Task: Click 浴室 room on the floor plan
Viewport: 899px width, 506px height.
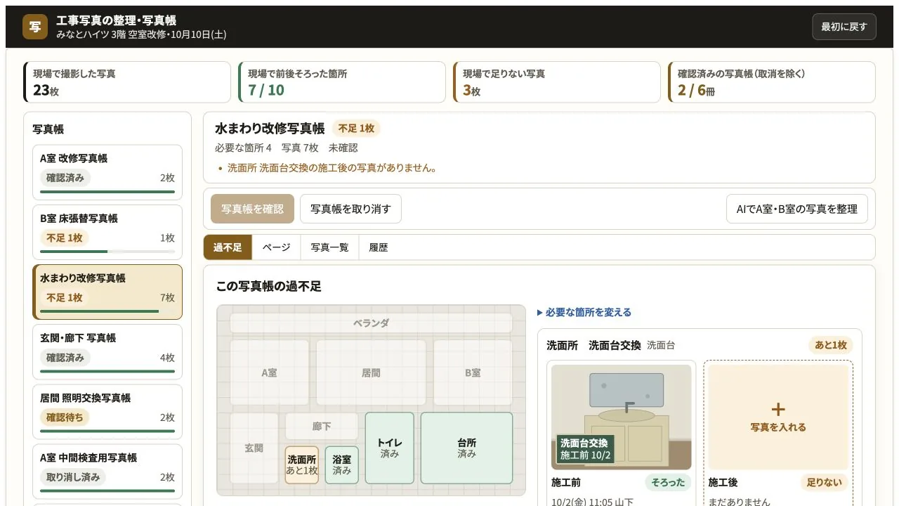Action: coord(342,465)
